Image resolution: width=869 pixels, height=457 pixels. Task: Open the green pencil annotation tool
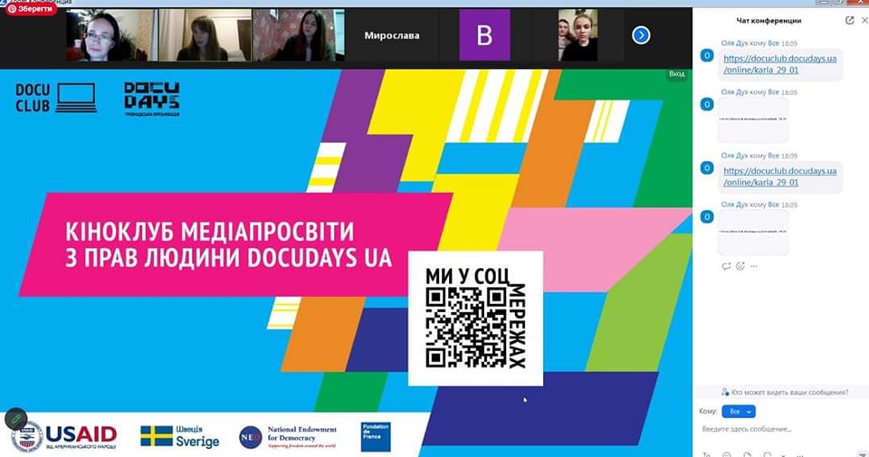[x=16, y=419]
